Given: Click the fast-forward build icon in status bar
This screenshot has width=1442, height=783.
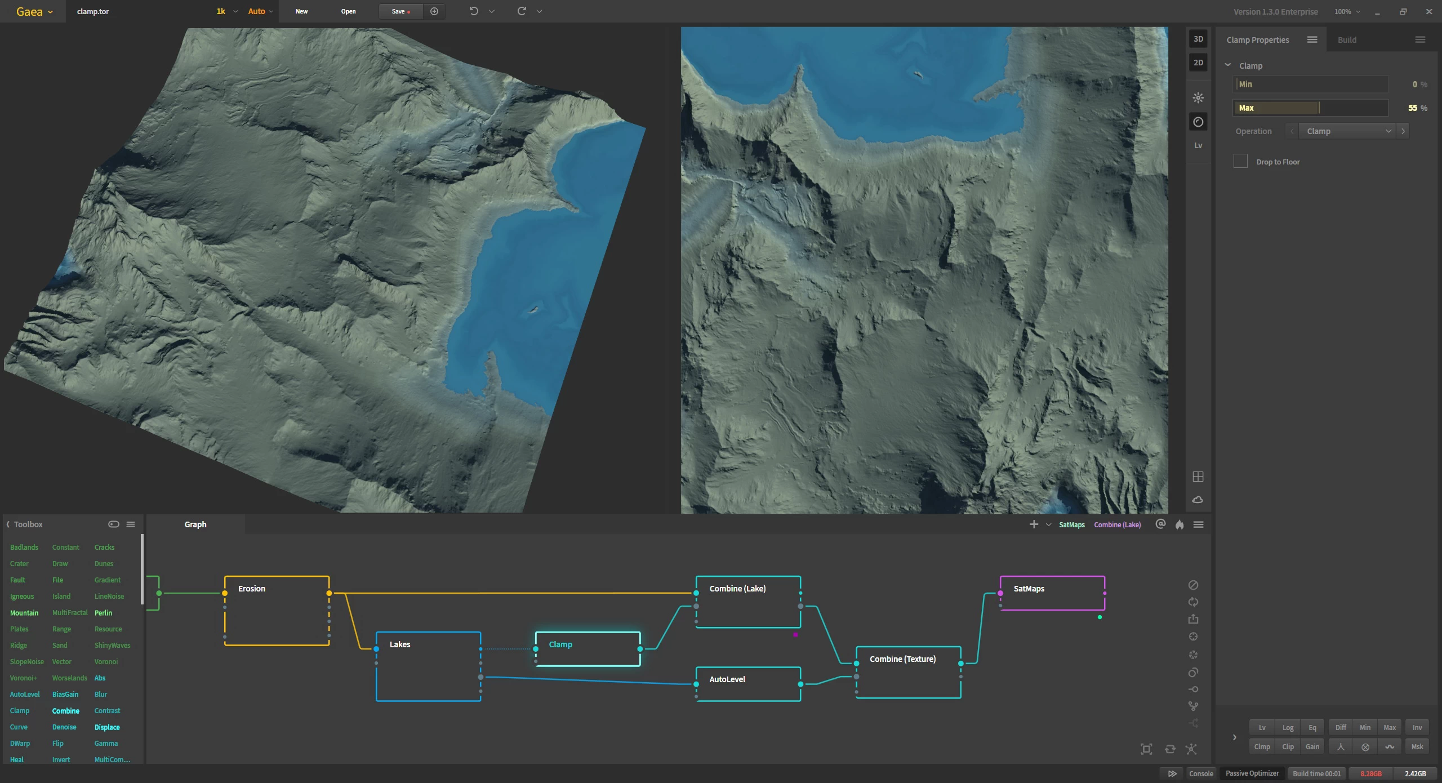Looking at the screenshot, I should [x=1172, y=773].
